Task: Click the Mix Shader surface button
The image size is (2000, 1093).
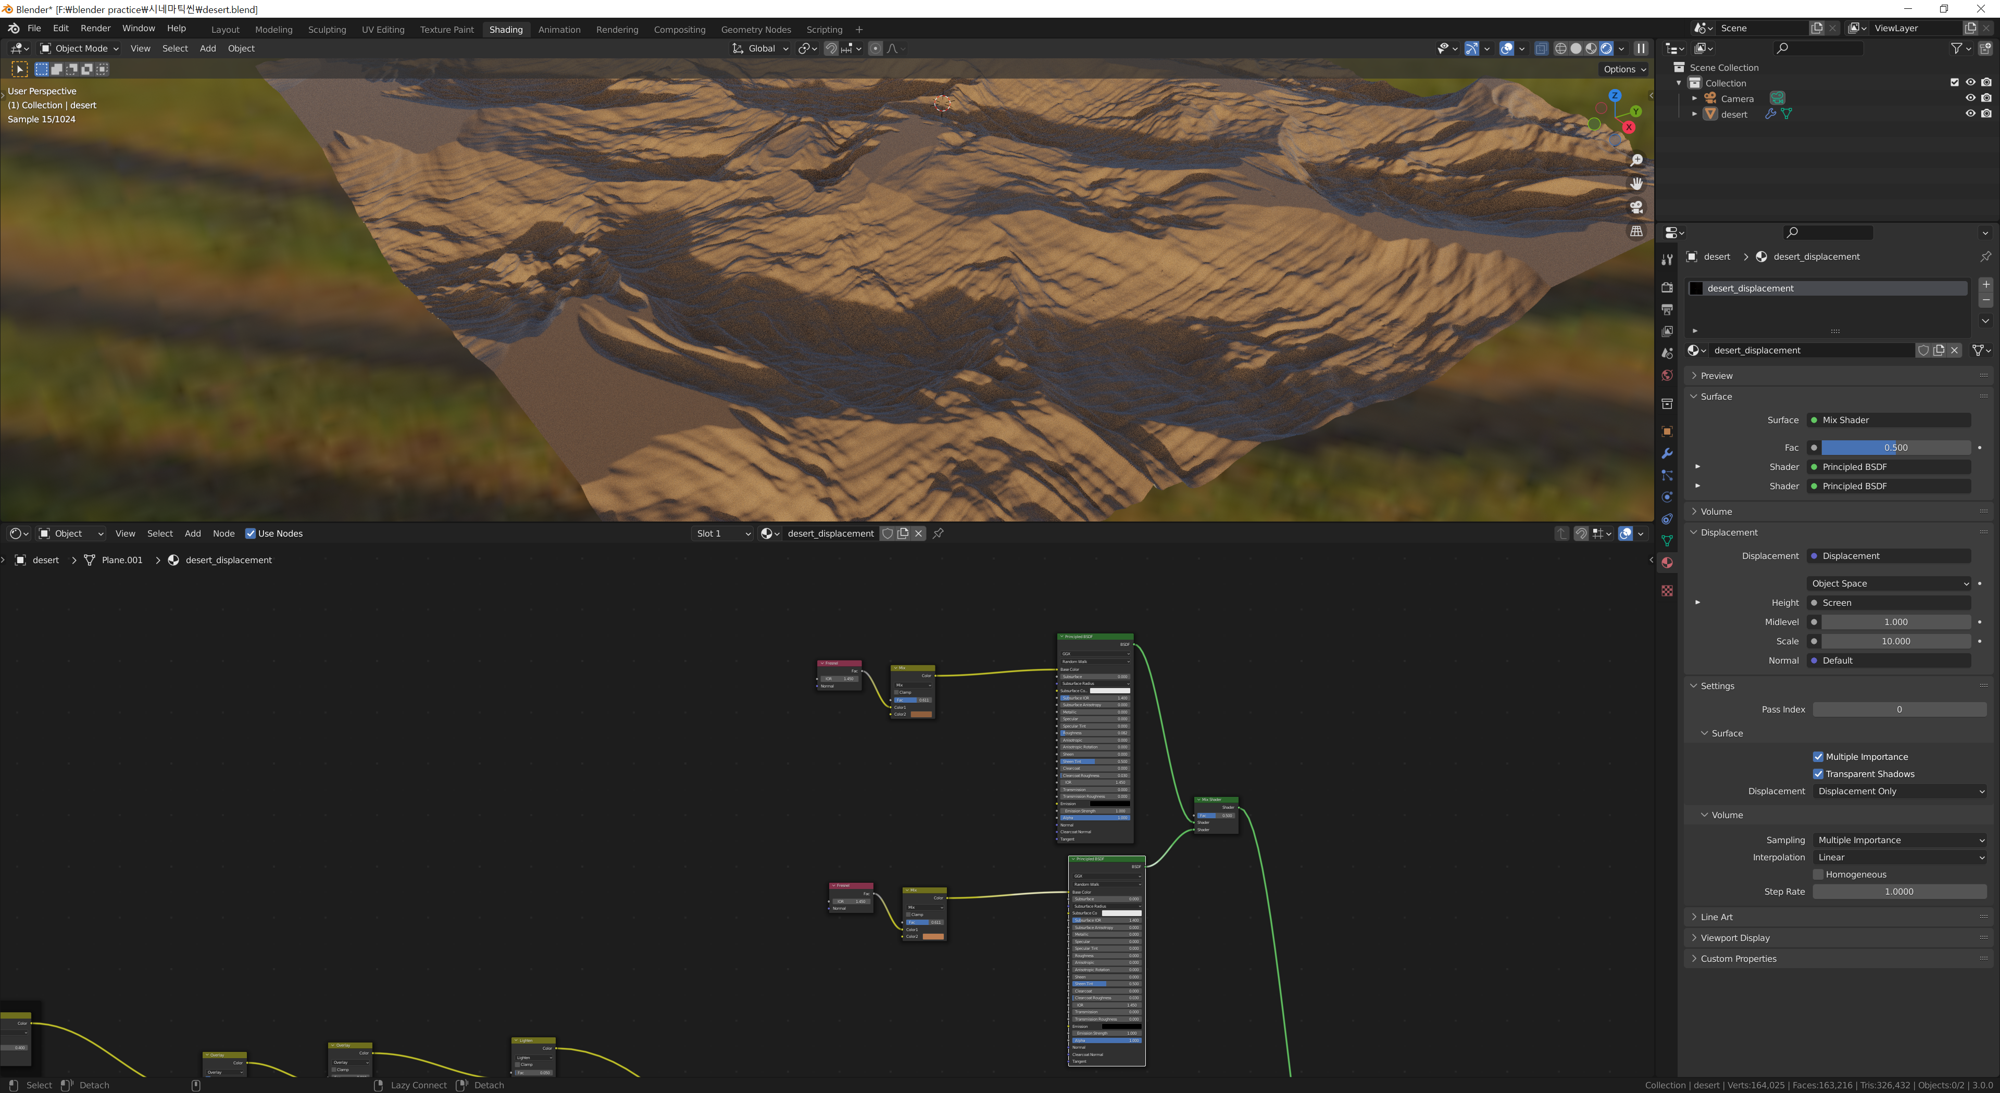Action: 1888,421
